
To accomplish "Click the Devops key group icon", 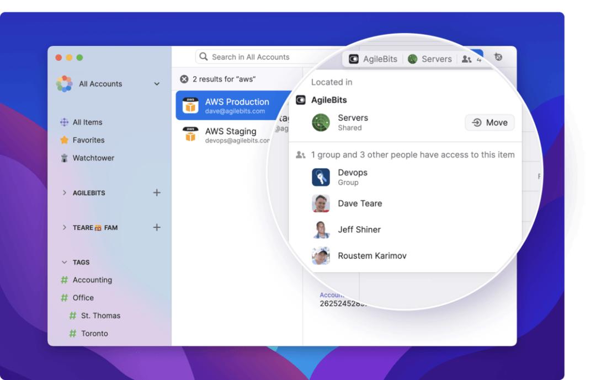I will 321,177.
